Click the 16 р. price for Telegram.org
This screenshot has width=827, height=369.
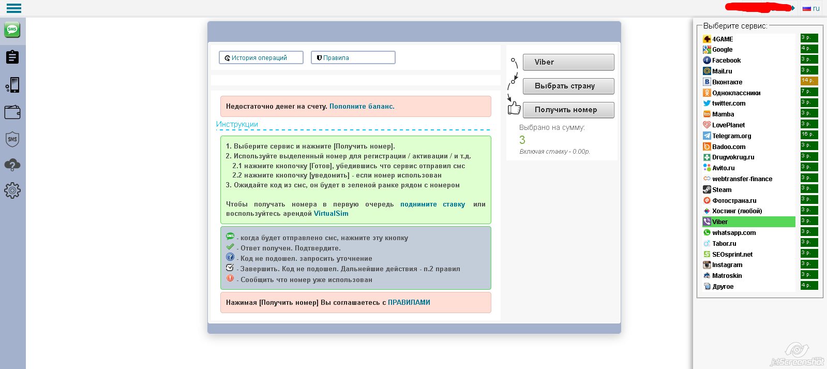(x=809, y=135)
